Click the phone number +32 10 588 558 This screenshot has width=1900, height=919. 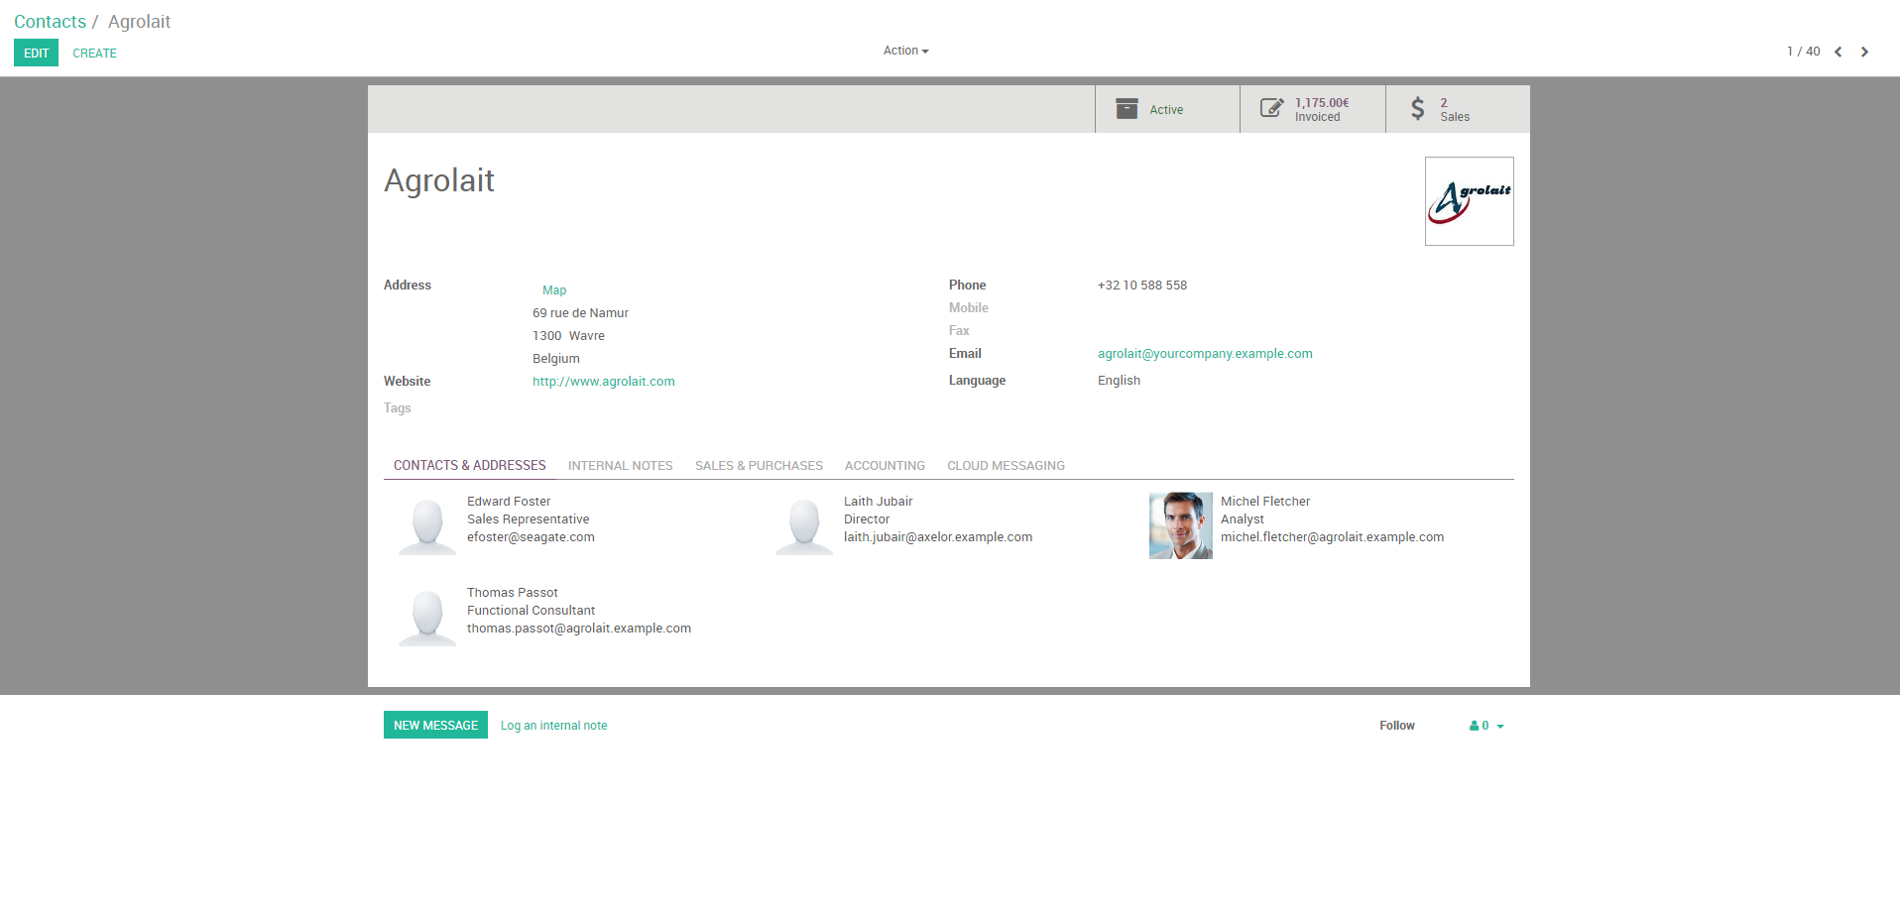pyautogui.click(x=1141, y=286)
